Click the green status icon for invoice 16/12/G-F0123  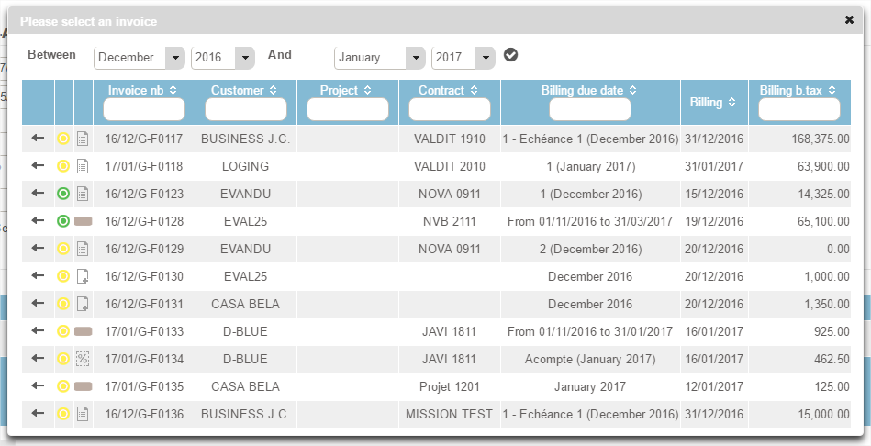[x=63, y=195]
